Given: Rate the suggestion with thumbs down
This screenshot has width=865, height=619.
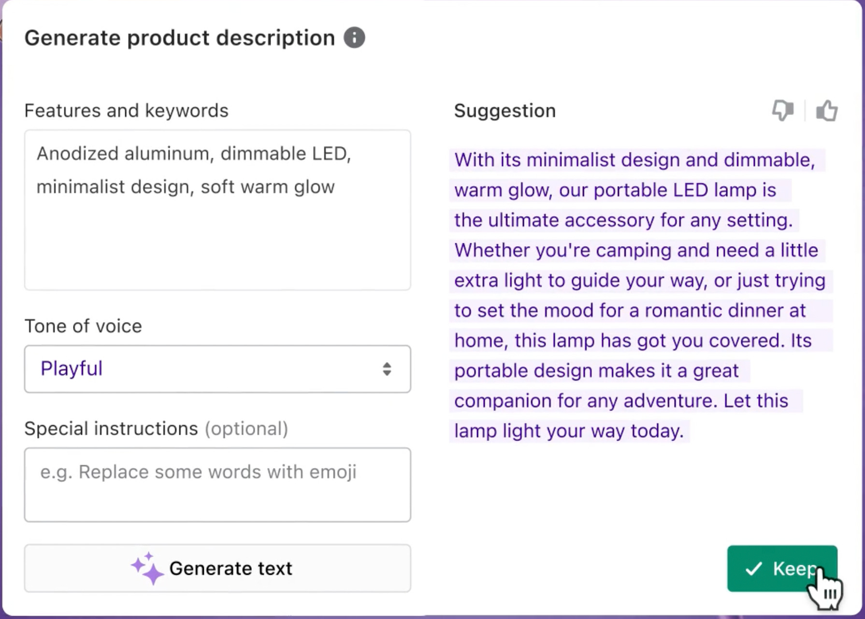Looking at the screenshot, I should point(783,110).
